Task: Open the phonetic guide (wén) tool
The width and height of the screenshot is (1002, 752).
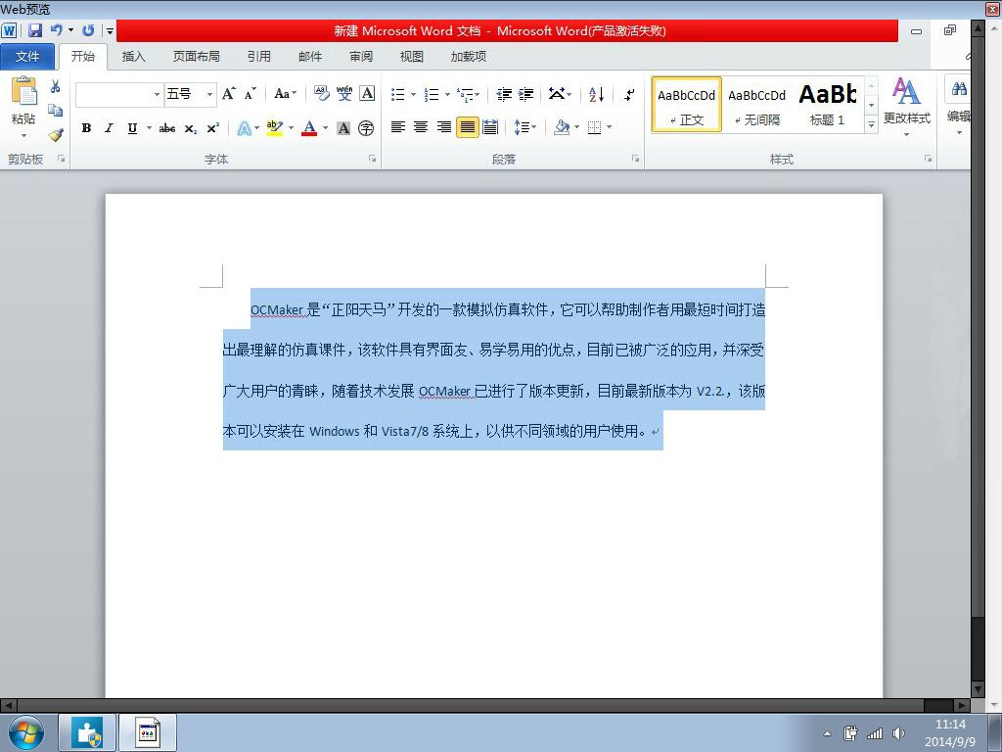Action: [x=344, y=94]
